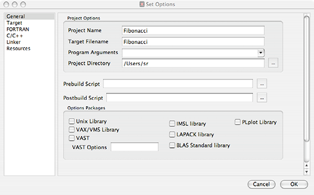This screenshot has width=314, height=195.
Task: Check the VAST option
Action: (x=72, y=138)
